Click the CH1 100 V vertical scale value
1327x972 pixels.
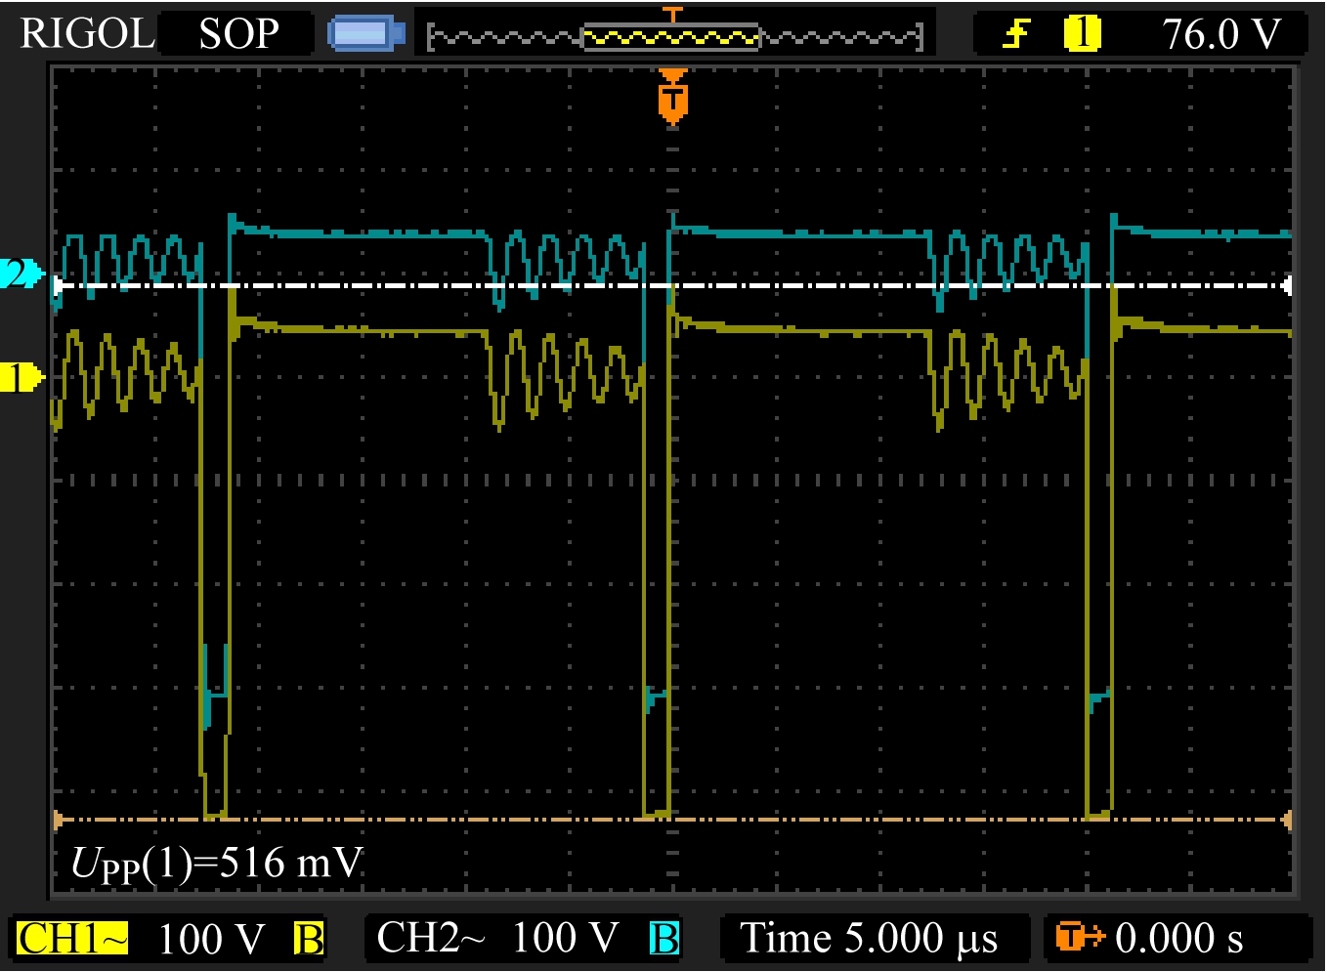[x=211, y=940]
